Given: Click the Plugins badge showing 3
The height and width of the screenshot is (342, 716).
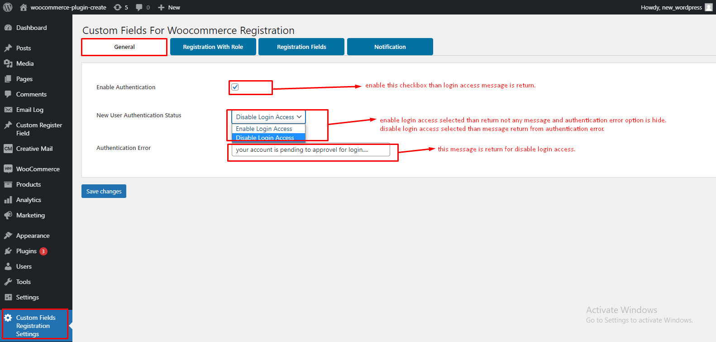Looking at the screenshot, I should pos(43,251).
